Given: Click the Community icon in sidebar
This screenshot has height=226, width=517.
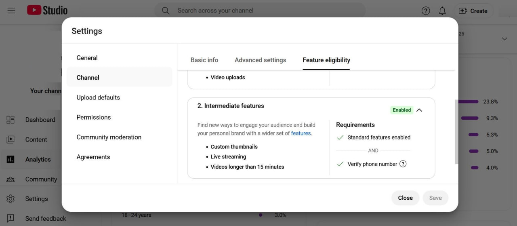Looking at the screenshot, I should (11, 179).
